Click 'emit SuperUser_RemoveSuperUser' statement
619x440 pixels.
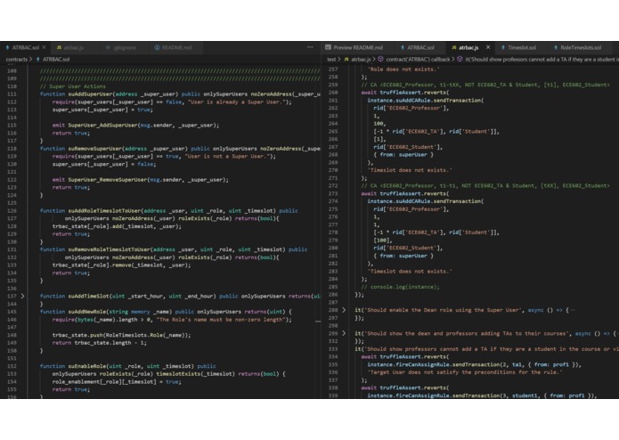point(140,180)
